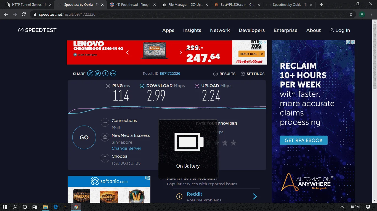The height and width of the screenshot is (211, 377).
Task: Open a new browser tab
Action: click(321, 5)
